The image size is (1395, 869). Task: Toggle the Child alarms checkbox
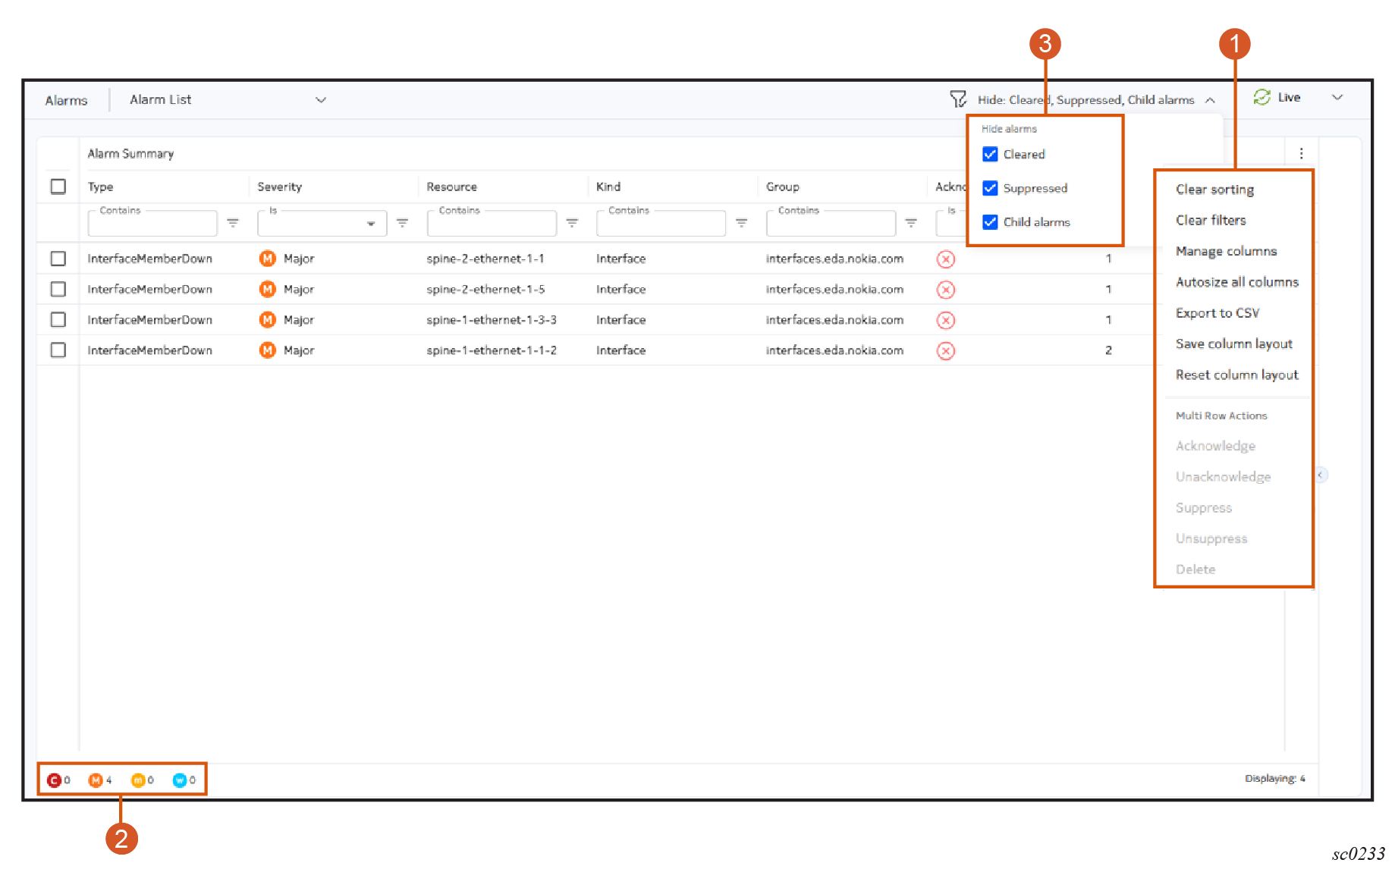click(x=990, y=222)
